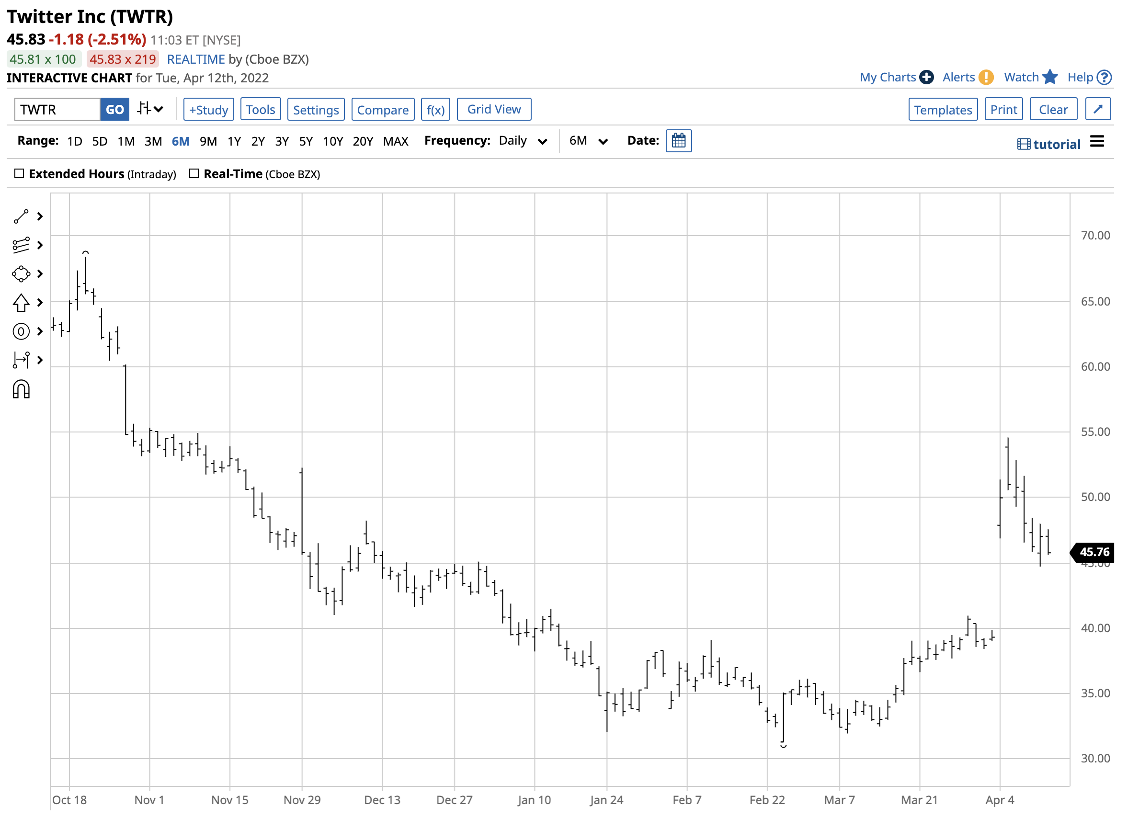The image size is (1139, 818).
Task: Click the Help question mark icon
Action: tap(1105, 77)
